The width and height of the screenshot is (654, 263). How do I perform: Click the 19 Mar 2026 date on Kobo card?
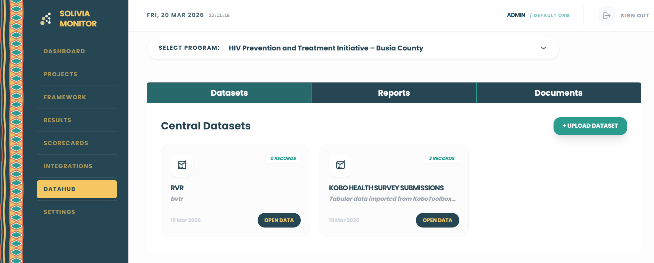344,220
